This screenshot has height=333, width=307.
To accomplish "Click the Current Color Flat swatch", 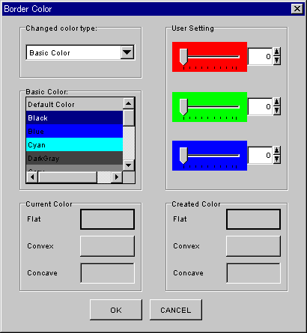I will 107,219.
